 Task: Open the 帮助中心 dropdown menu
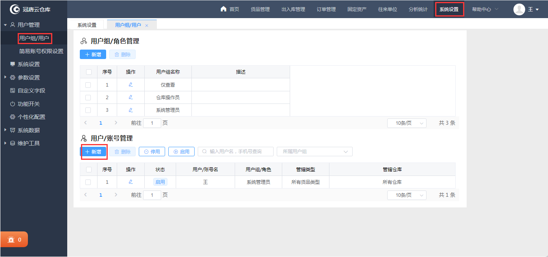pos(485,9)
